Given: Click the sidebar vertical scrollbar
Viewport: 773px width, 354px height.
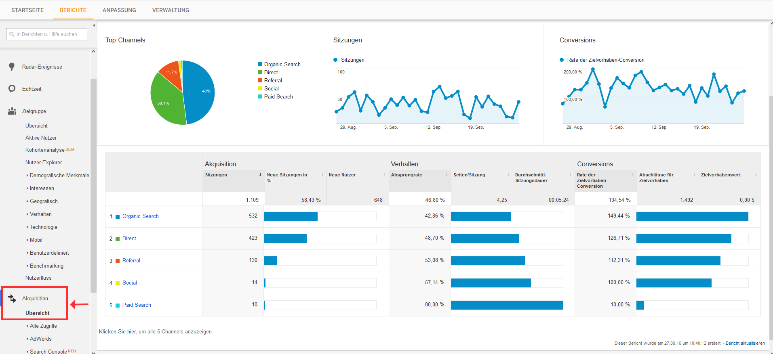Looking at the screenshot, I should (94, 186).
